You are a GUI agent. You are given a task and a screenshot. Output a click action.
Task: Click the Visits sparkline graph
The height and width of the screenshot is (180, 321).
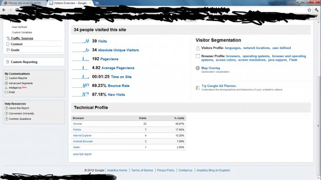point(80,41)
